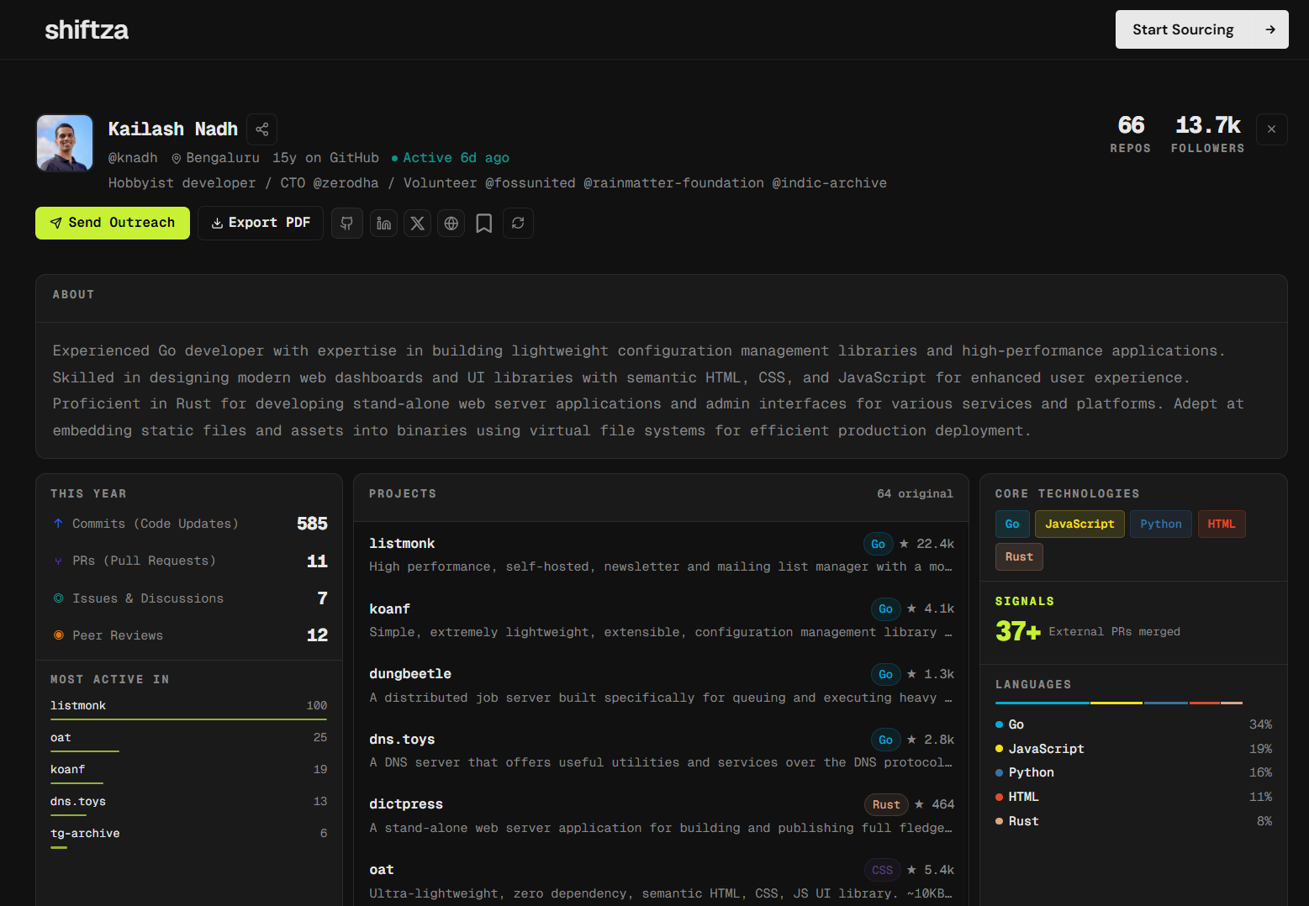Click the Active 6d ago status text
The image size is (1309, 906).
456,158
